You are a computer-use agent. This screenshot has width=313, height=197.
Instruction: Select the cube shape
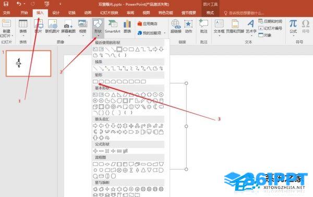[x=95, y=107]
